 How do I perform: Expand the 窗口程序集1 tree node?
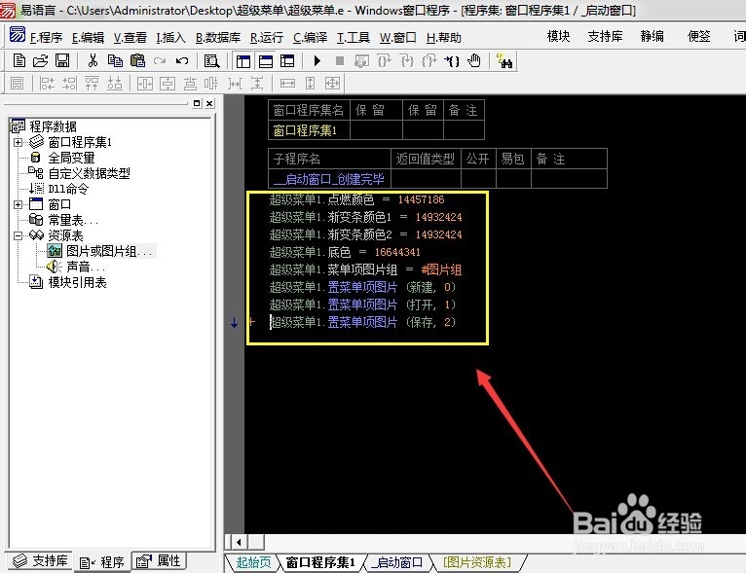click(x=18, y=142)
